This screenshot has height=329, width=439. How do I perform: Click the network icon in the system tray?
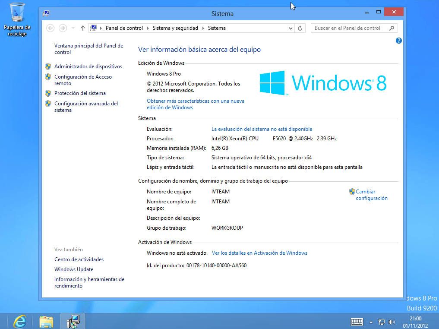381,322
